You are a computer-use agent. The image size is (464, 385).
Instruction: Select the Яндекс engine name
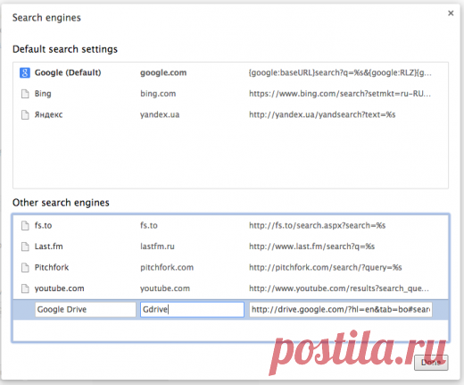point(49,114)
